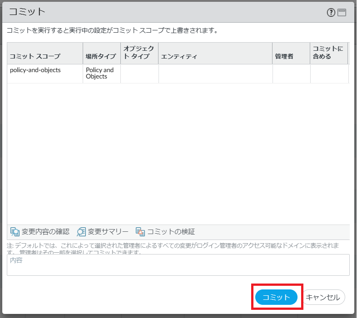The height and width of the screenshot is (318, 357).
Task: Click the blue コミット button
Action: pyautogui.click(x=276, y=297)
